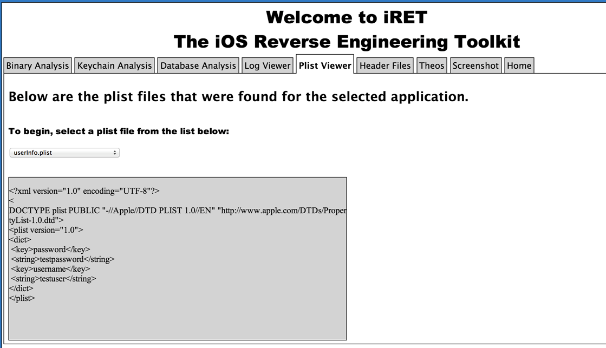Screen dimensions: 606x348
Task: Return to the Home tab
Action: (519, 65)
